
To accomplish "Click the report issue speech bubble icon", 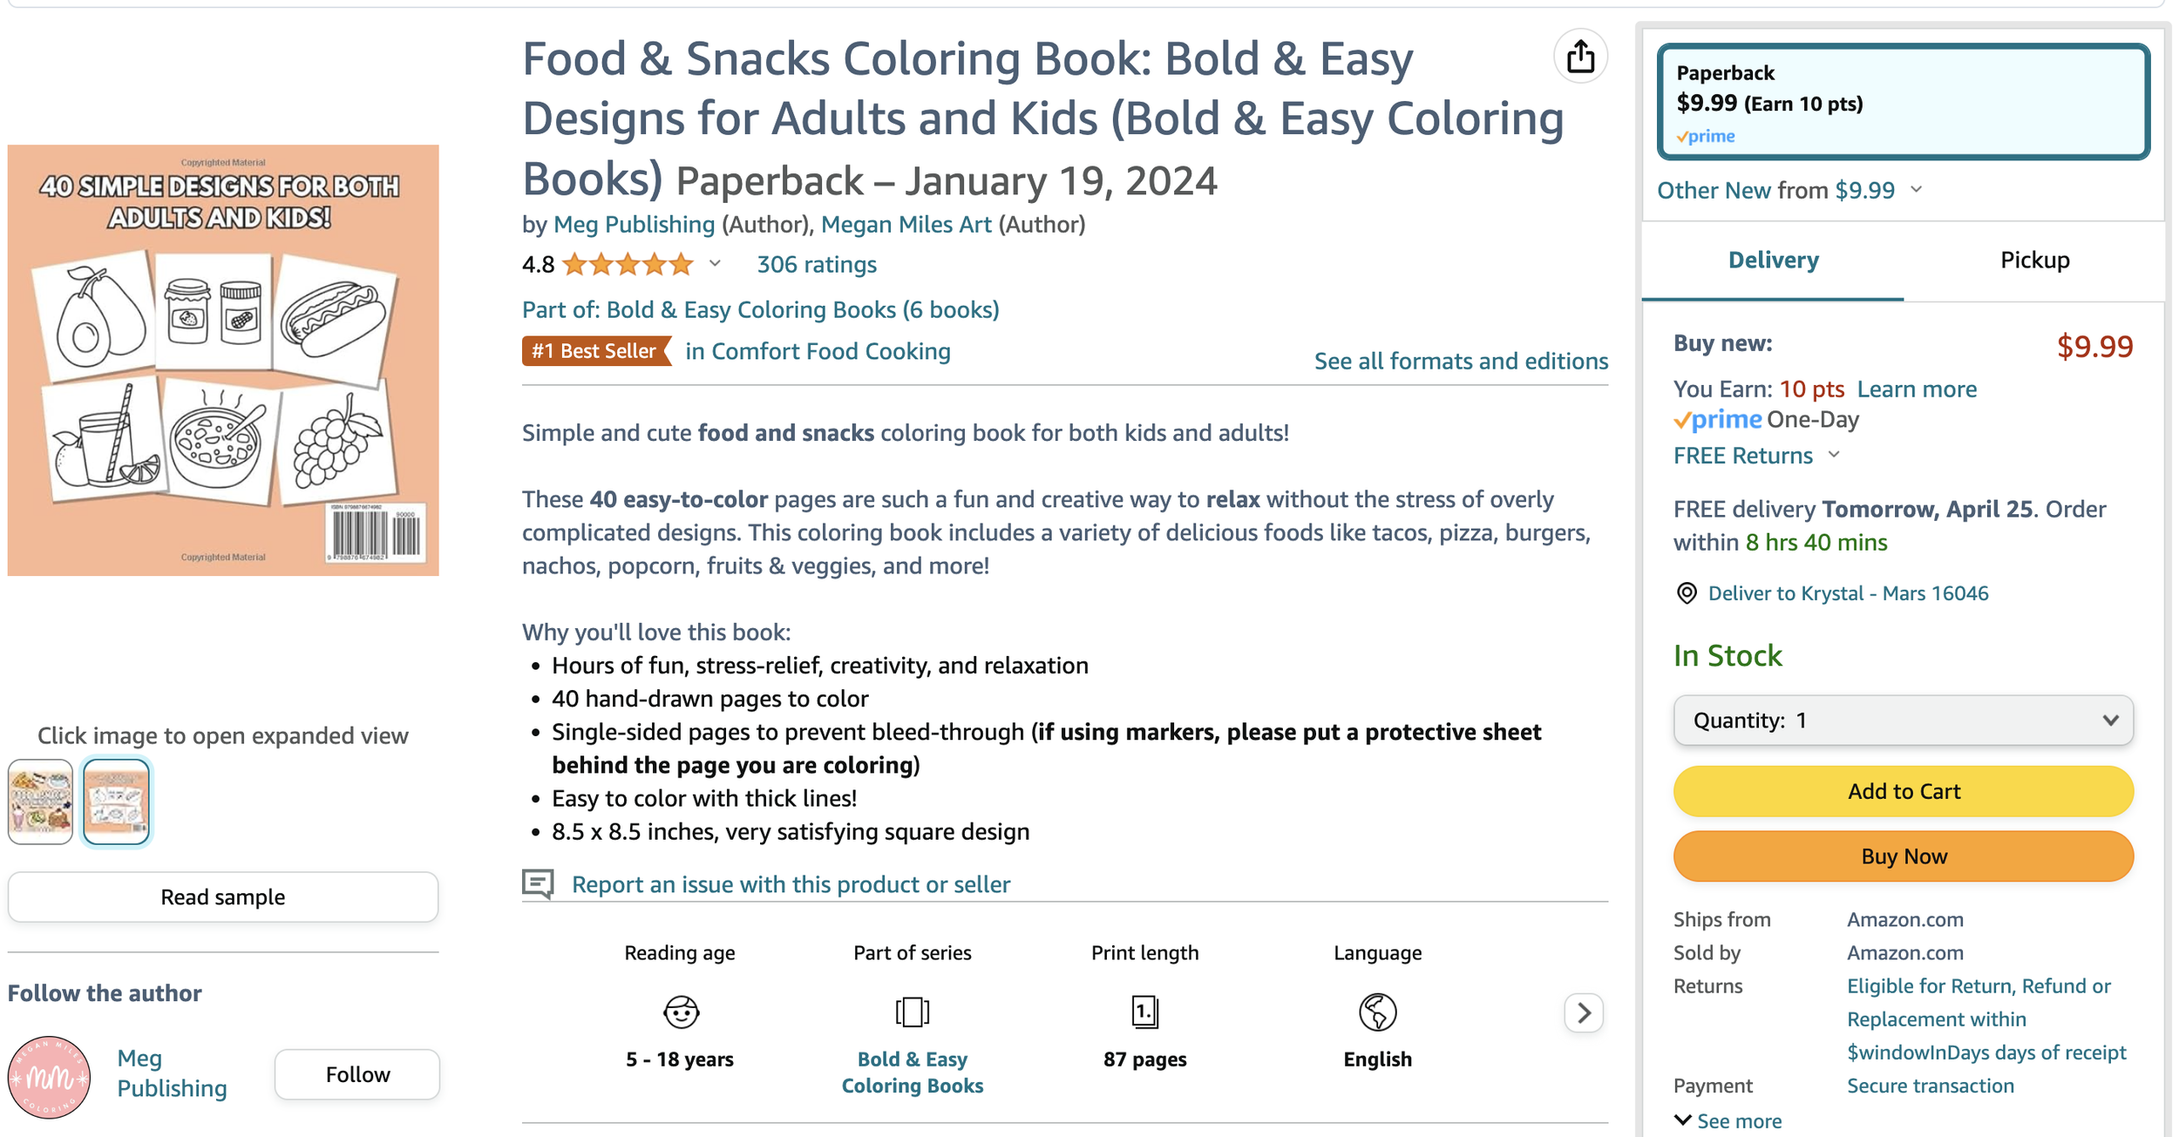I will coord(538,883).
